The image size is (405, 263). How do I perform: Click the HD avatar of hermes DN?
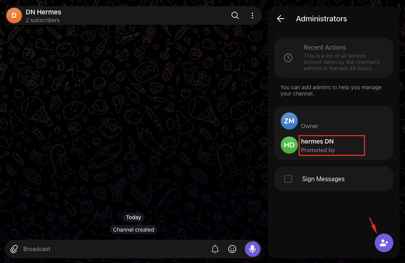pos(289,145)
